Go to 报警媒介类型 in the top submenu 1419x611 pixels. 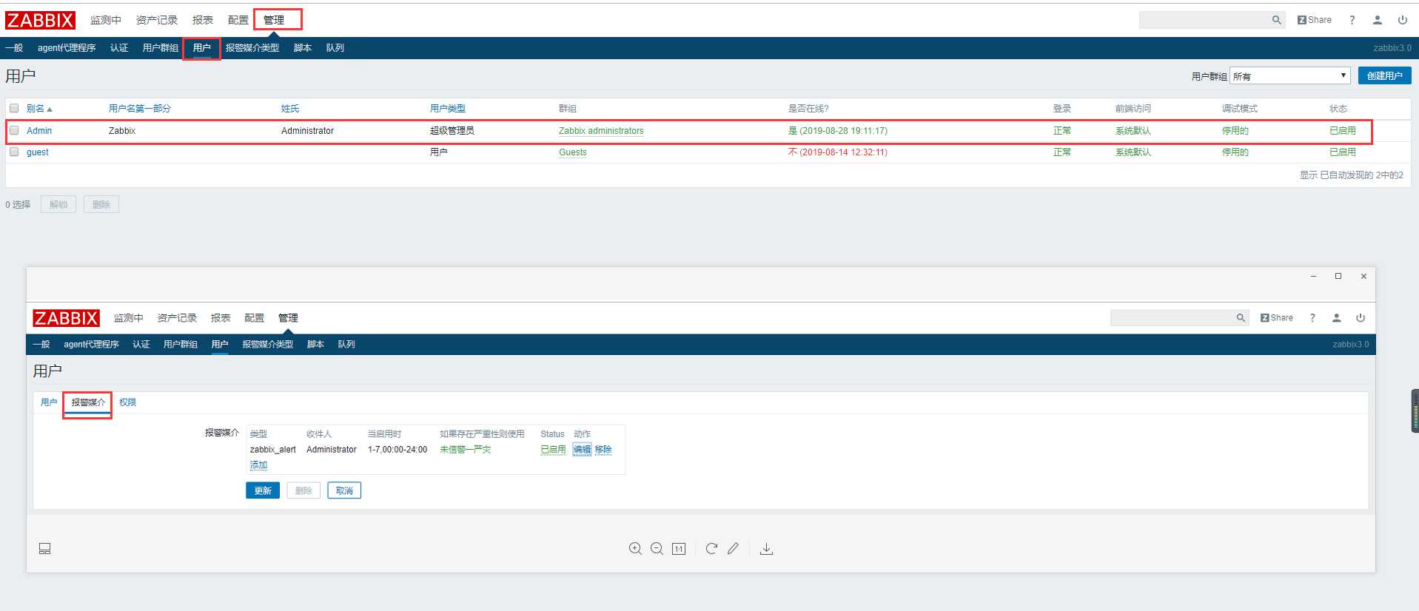coord(252,48)
